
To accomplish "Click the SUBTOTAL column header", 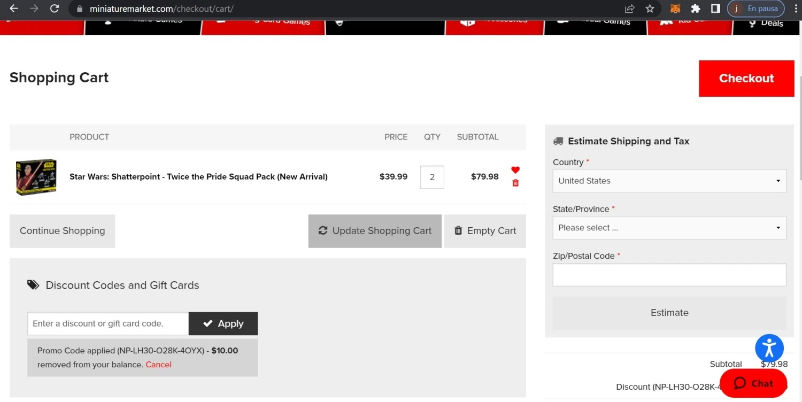I will [x=477, y=137].
